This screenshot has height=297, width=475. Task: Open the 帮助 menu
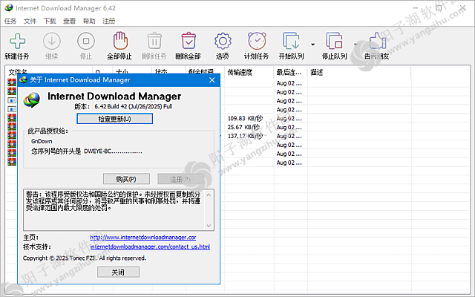89,21
